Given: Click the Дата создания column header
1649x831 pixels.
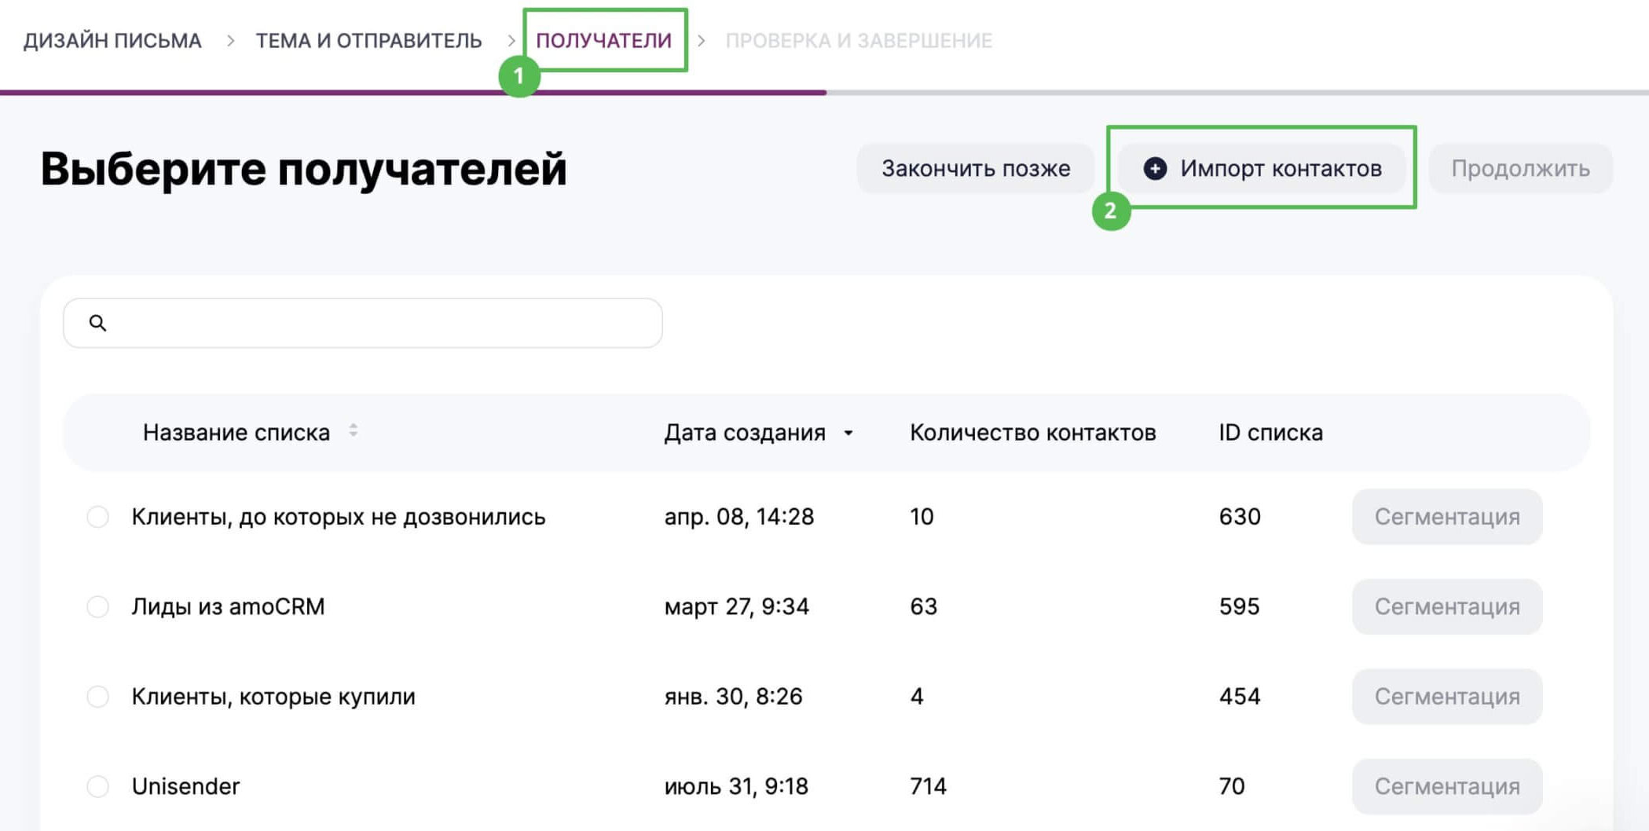Looking at the screenshot, I should point(745,433).
